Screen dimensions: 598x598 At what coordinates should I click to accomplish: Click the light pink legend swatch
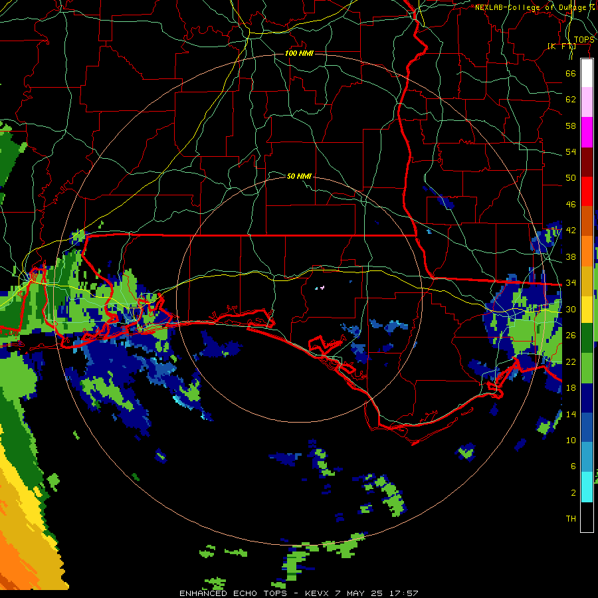point(587,102)
